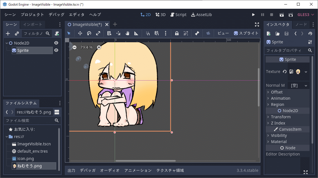This screenshot has width=318, height=178.
Task: Open the snapping options three-dot icon
Action: (166, 33)
